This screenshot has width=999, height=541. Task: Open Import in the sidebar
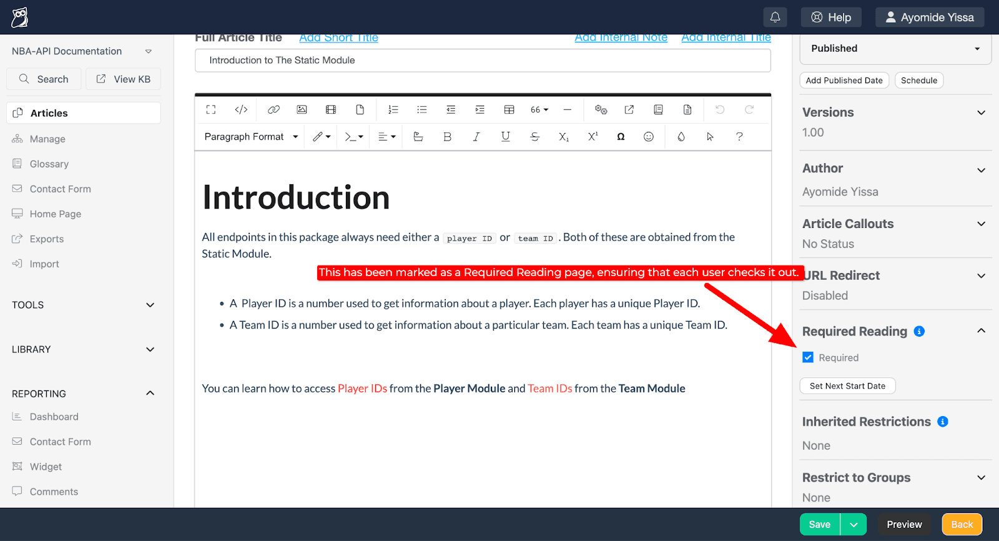coord(44,264)
